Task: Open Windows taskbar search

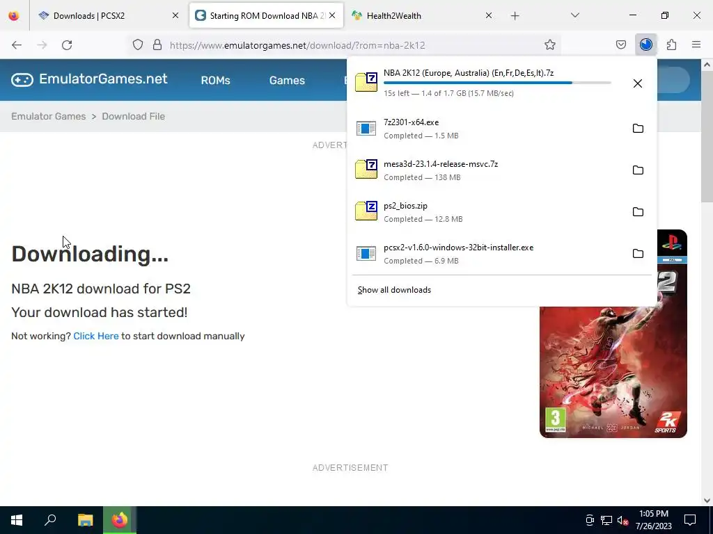Action: pos(50,520)
